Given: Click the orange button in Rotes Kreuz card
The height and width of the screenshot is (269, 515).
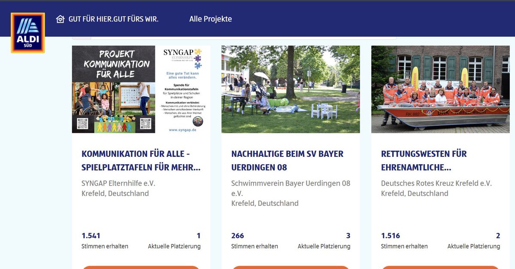Looking at the screenshot, I should click(x=440, y=267).
